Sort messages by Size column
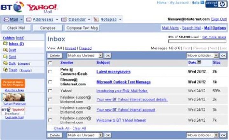 pyautogui.click(x=217, y=63)
